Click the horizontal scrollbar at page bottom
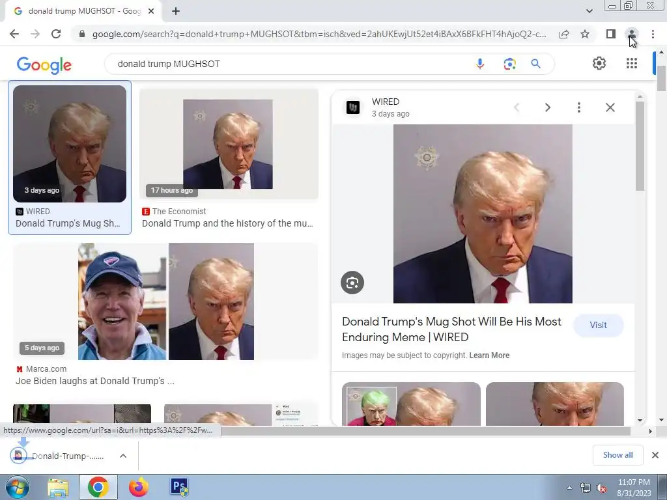667x500 pixels. [x=425, y=431]
